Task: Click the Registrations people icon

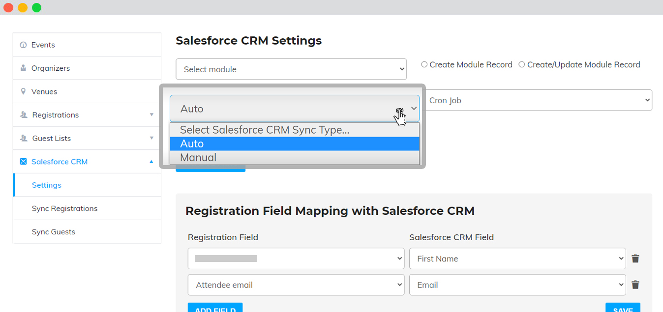Action: click(x=24, y=115)
